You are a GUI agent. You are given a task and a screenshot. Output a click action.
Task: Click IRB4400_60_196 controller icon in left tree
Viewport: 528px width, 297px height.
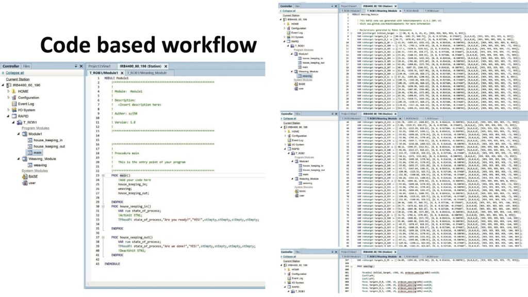point(9,85)
